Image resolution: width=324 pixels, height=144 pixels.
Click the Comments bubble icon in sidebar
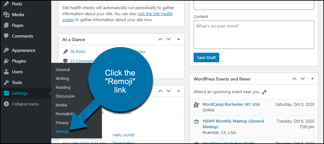[x=6, y=36]
